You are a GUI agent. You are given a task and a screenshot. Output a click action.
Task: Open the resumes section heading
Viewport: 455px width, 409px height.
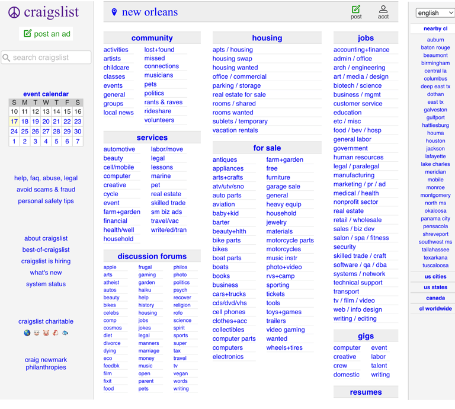[x=366, y=392]
